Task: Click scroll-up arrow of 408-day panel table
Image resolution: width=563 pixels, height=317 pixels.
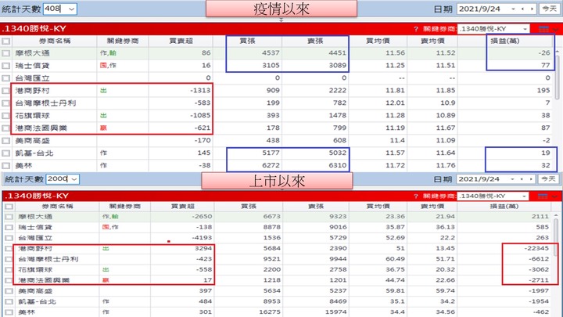Action: pos(557,52)
